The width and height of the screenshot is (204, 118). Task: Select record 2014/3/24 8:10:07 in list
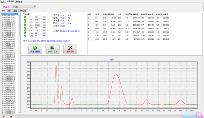click(x=10, y=16)
